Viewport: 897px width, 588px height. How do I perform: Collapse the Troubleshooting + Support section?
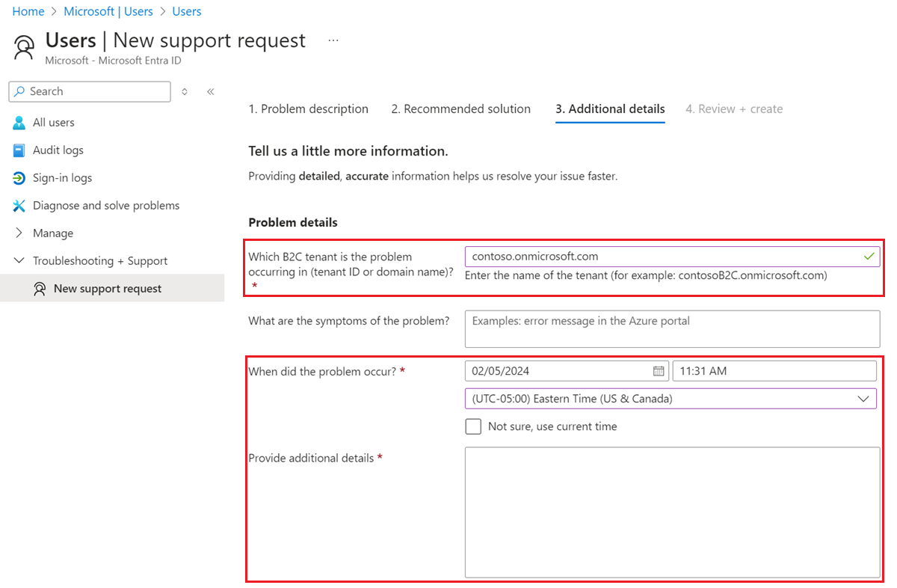[19, 261]
